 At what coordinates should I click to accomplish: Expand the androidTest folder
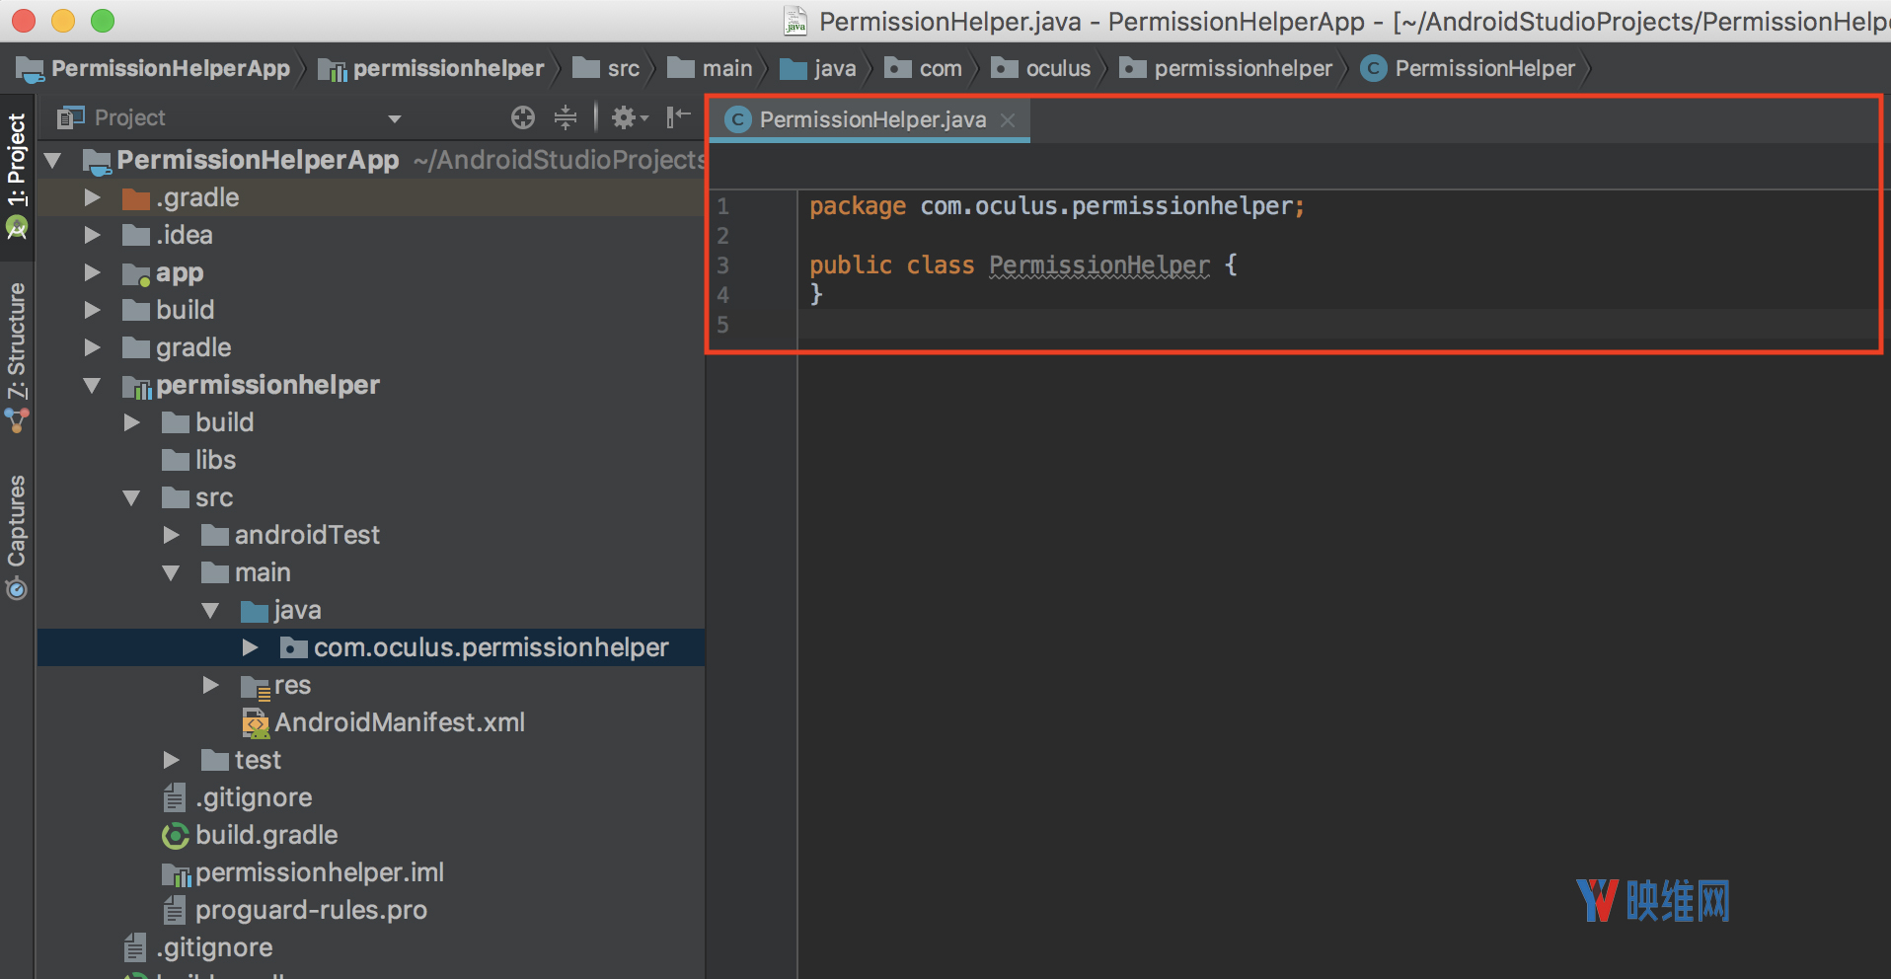click(171, 535)
